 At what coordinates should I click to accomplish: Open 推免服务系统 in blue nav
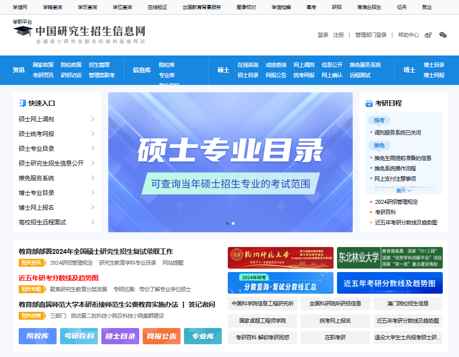tap(365, 65)
